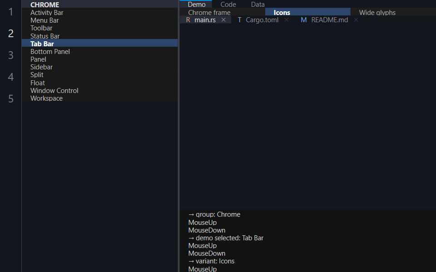Open the Split demo
This screenshot has width=436, height=272.
pos(99,75)
